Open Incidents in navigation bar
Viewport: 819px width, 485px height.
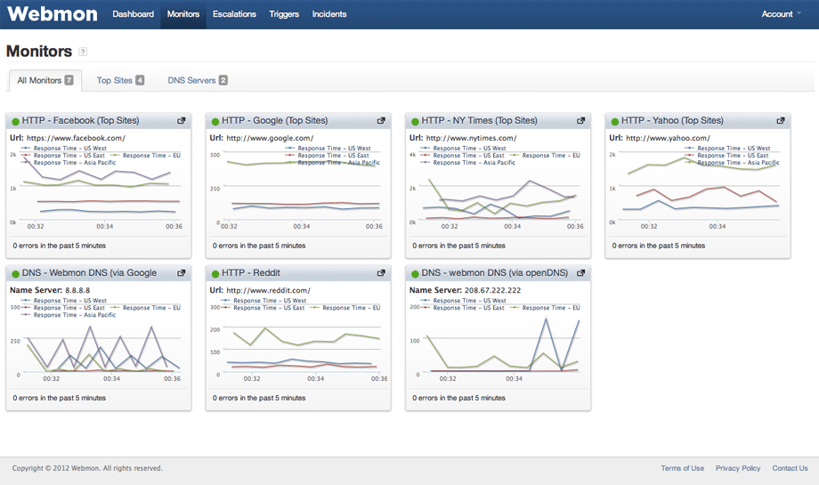329,14
